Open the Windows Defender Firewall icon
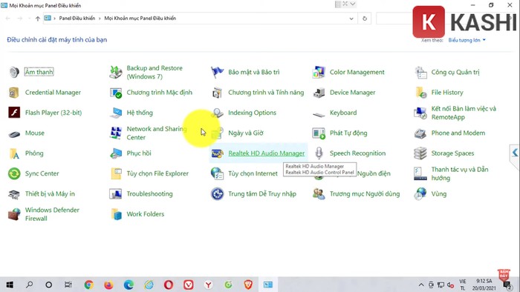520x292 pixels. (14, 214)
